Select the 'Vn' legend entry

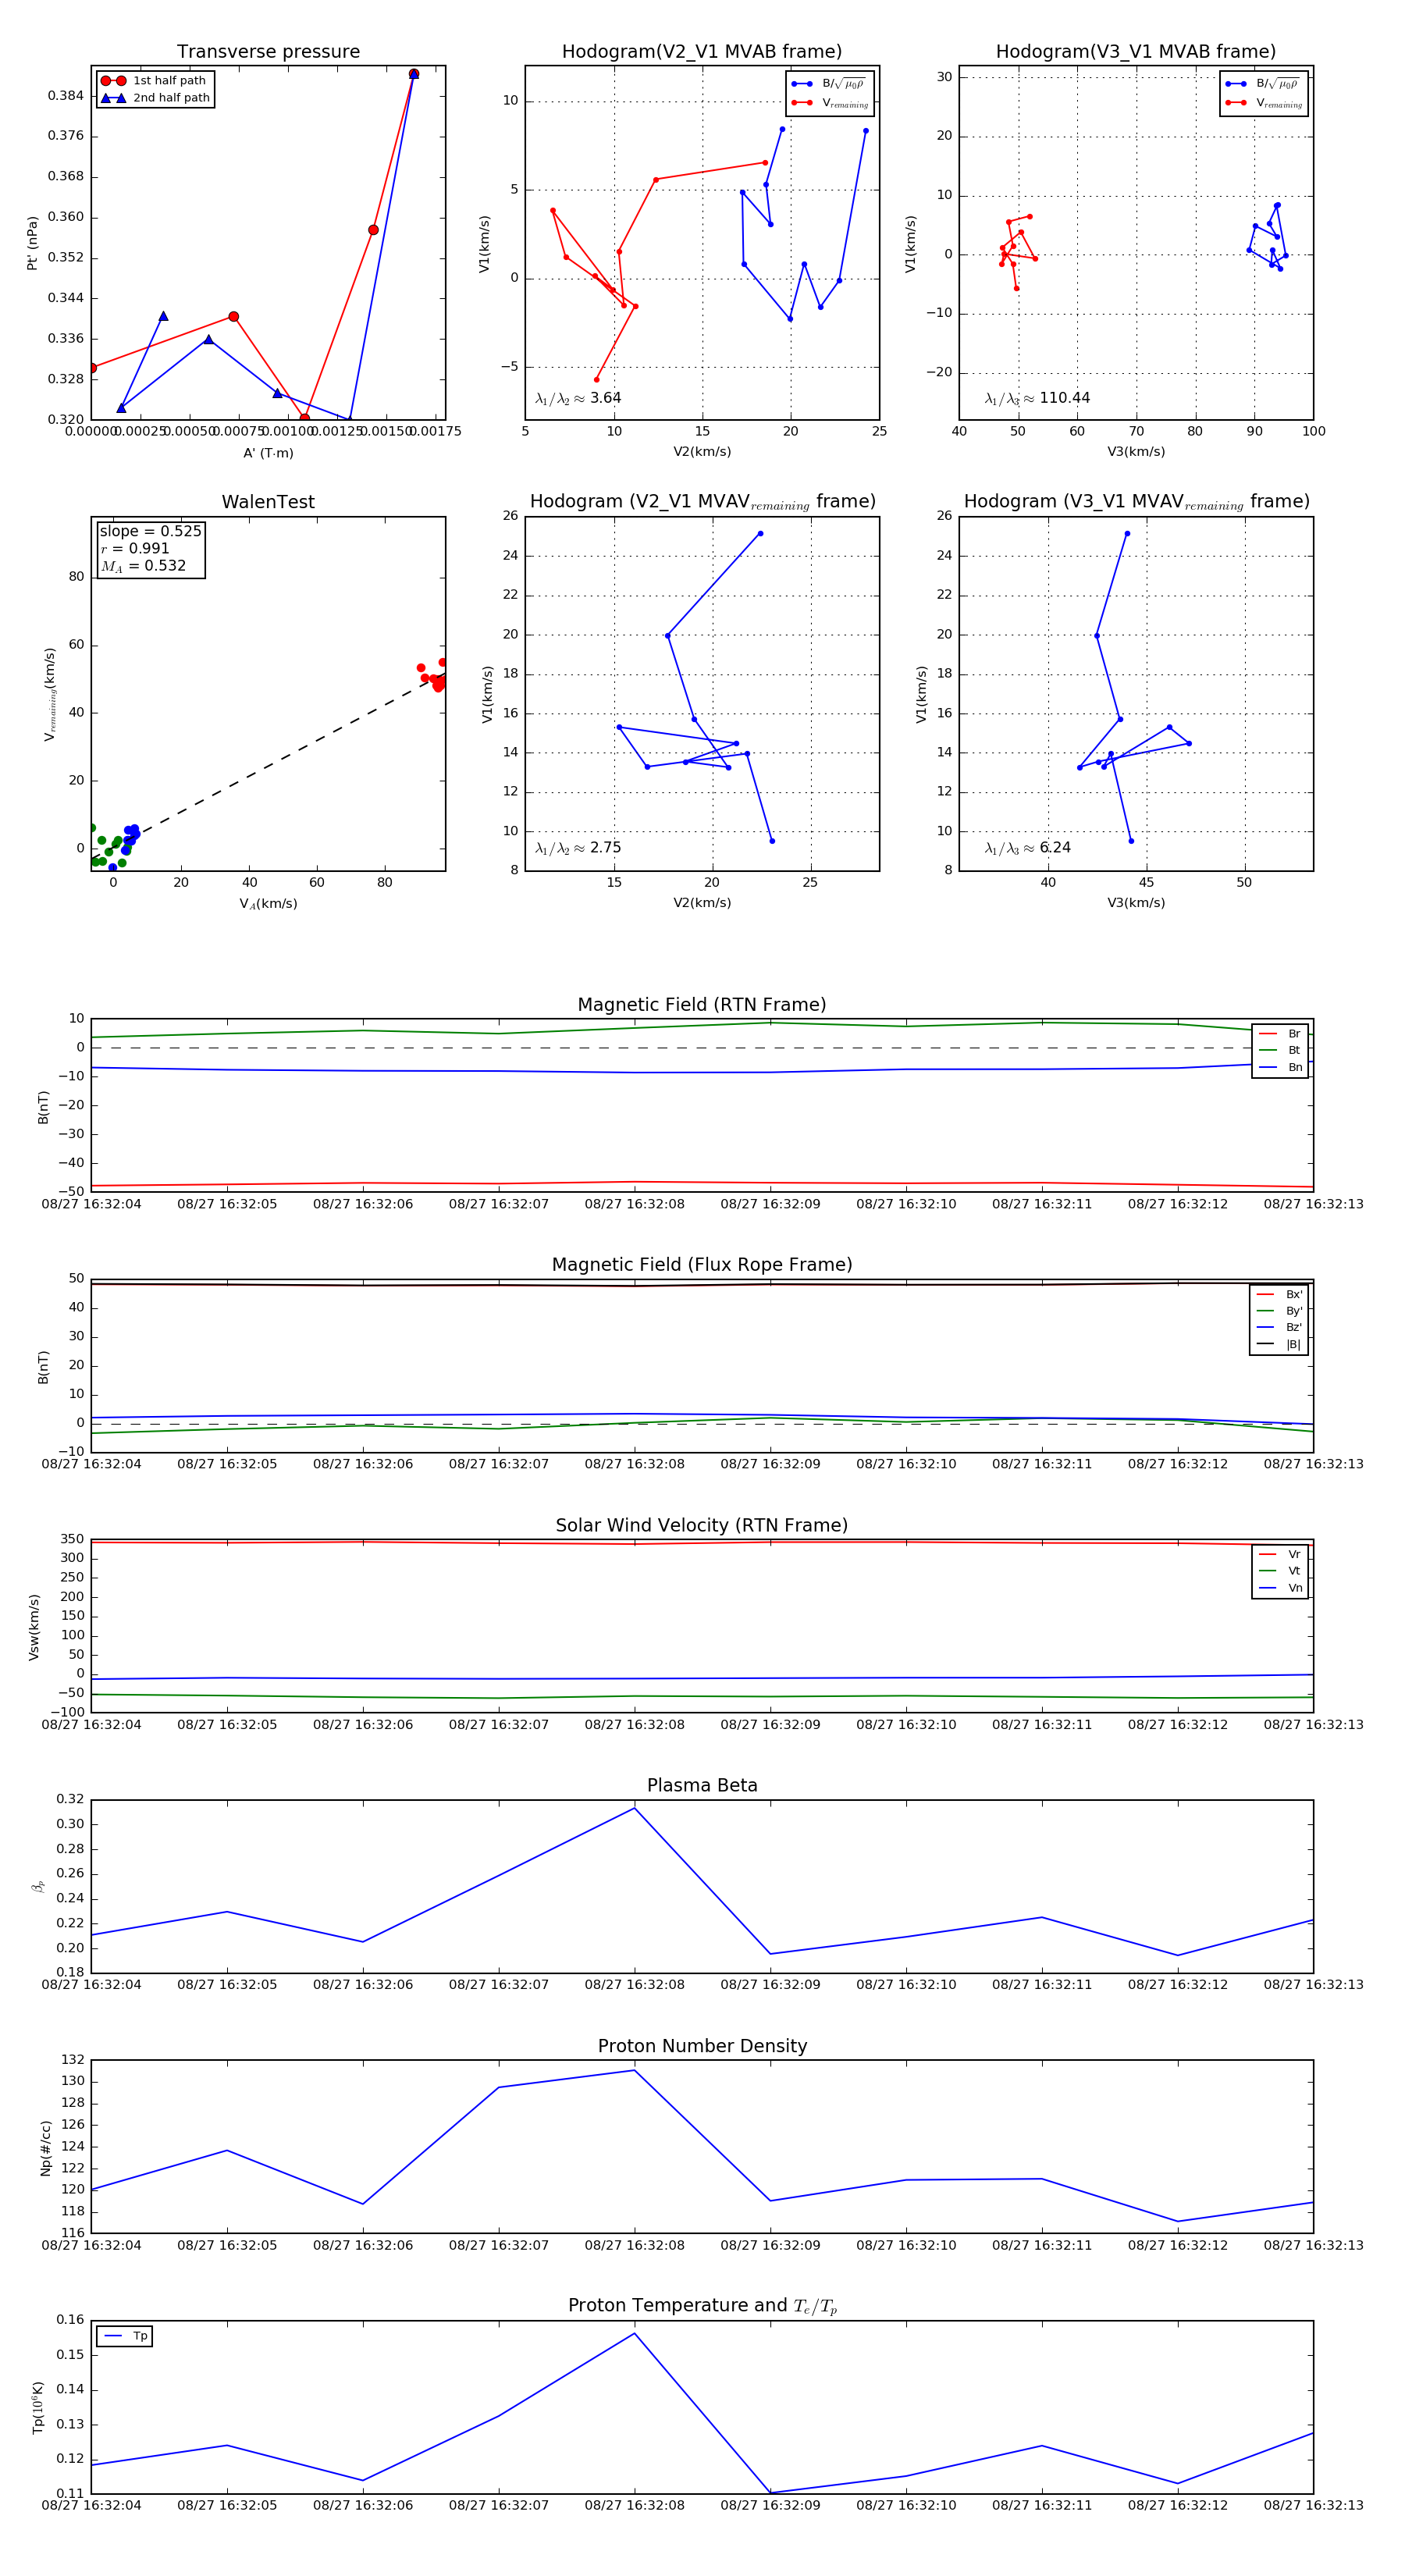(x=1280, y=1588)
